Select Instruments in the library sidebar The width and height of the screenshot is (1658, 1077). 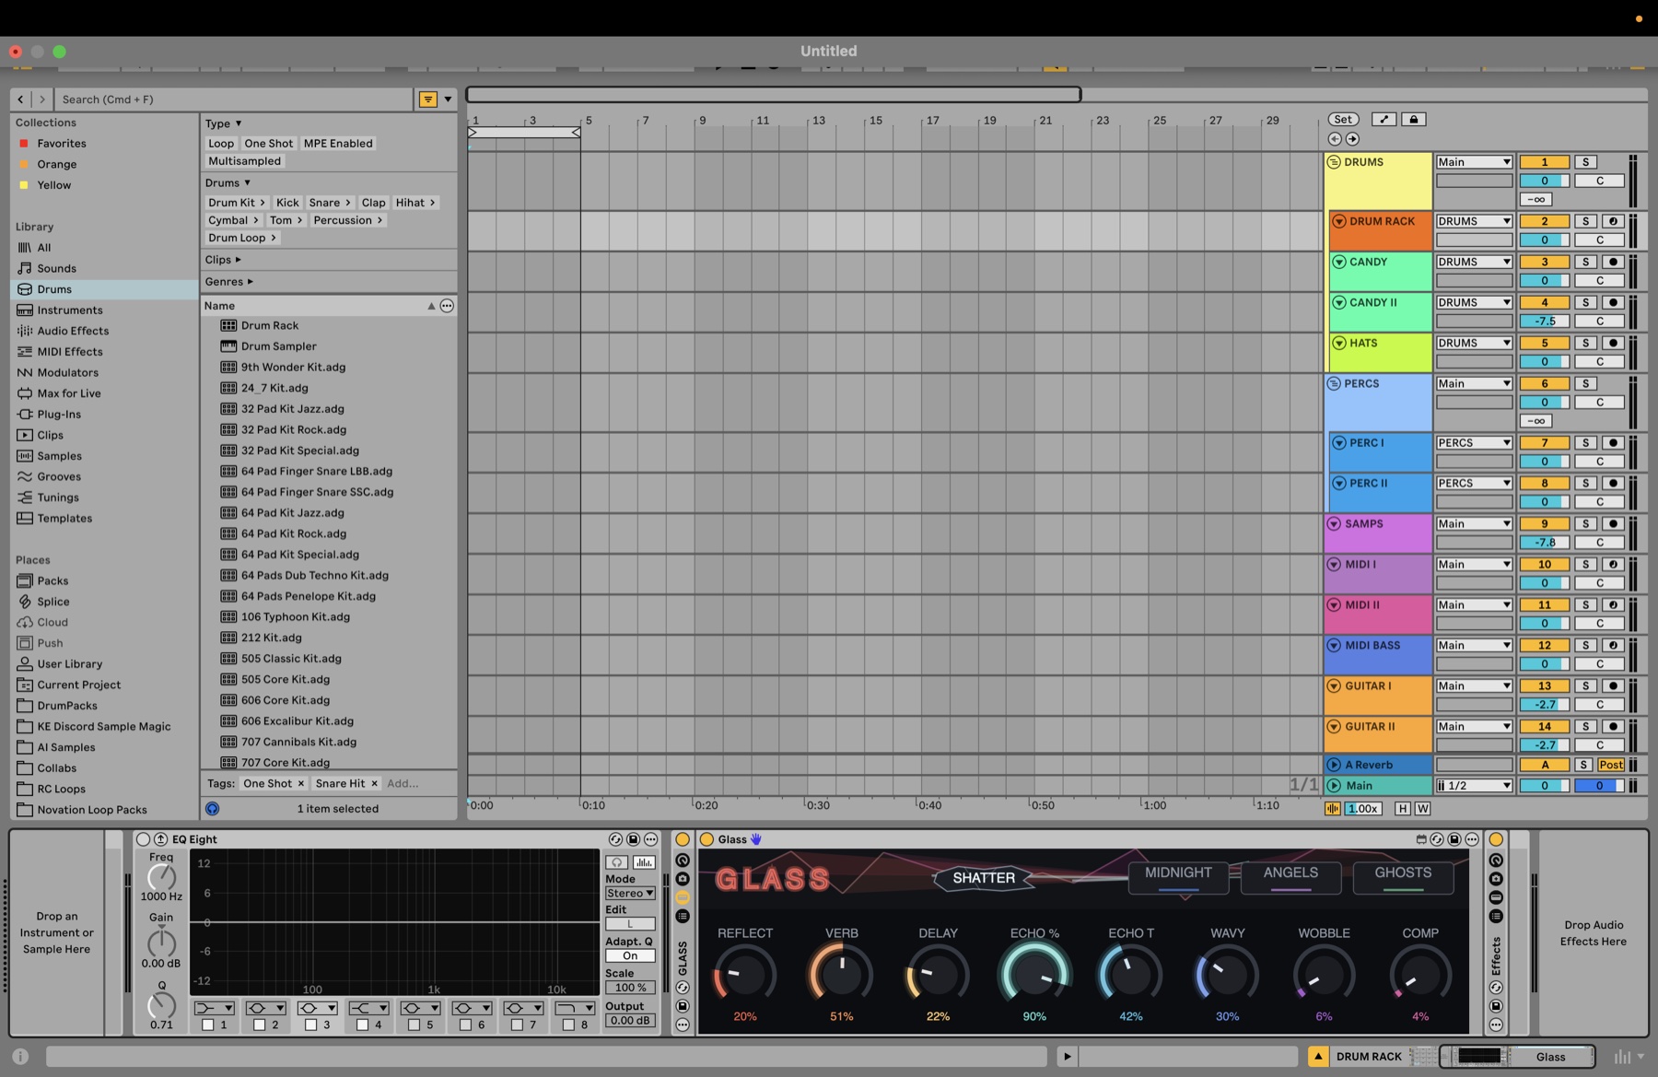click(x=70, y=310)
